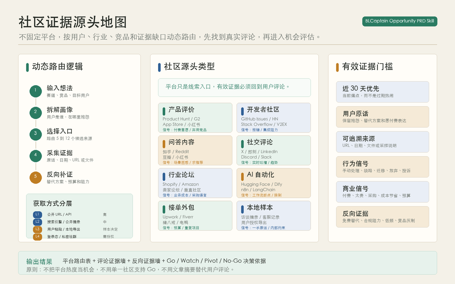Click the 样本决定 value in the L3 row
The width and height of the screenshot is (455, 284).
click(110, 229)
